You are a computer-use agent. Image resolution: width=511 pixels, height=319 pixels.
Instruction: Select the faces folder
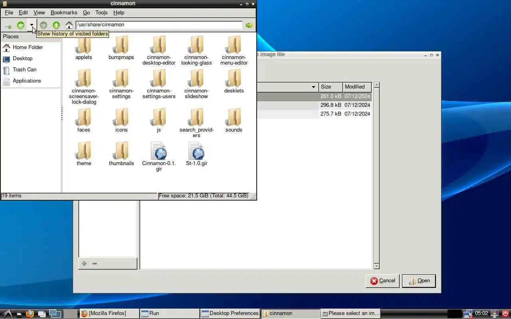point(84,120)
